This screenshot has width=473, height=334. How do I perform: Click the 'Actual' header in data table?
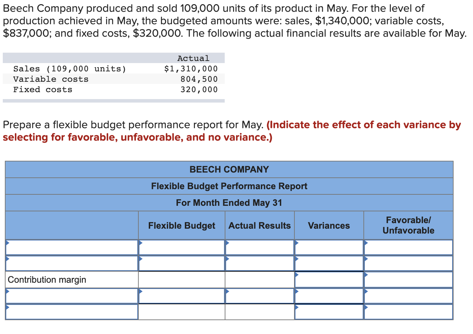193,58
